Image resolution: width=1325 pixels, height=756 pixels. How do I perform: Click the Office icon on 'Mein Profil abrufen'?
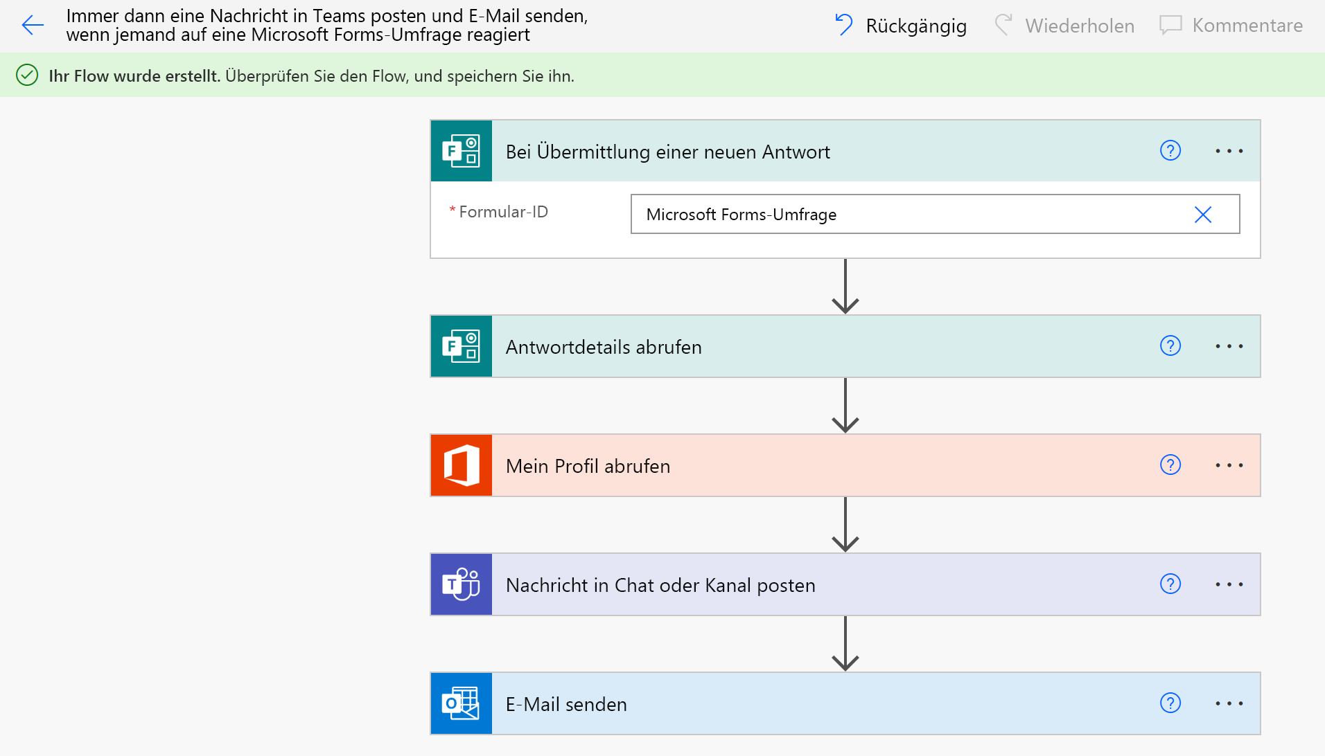(462, 465)
